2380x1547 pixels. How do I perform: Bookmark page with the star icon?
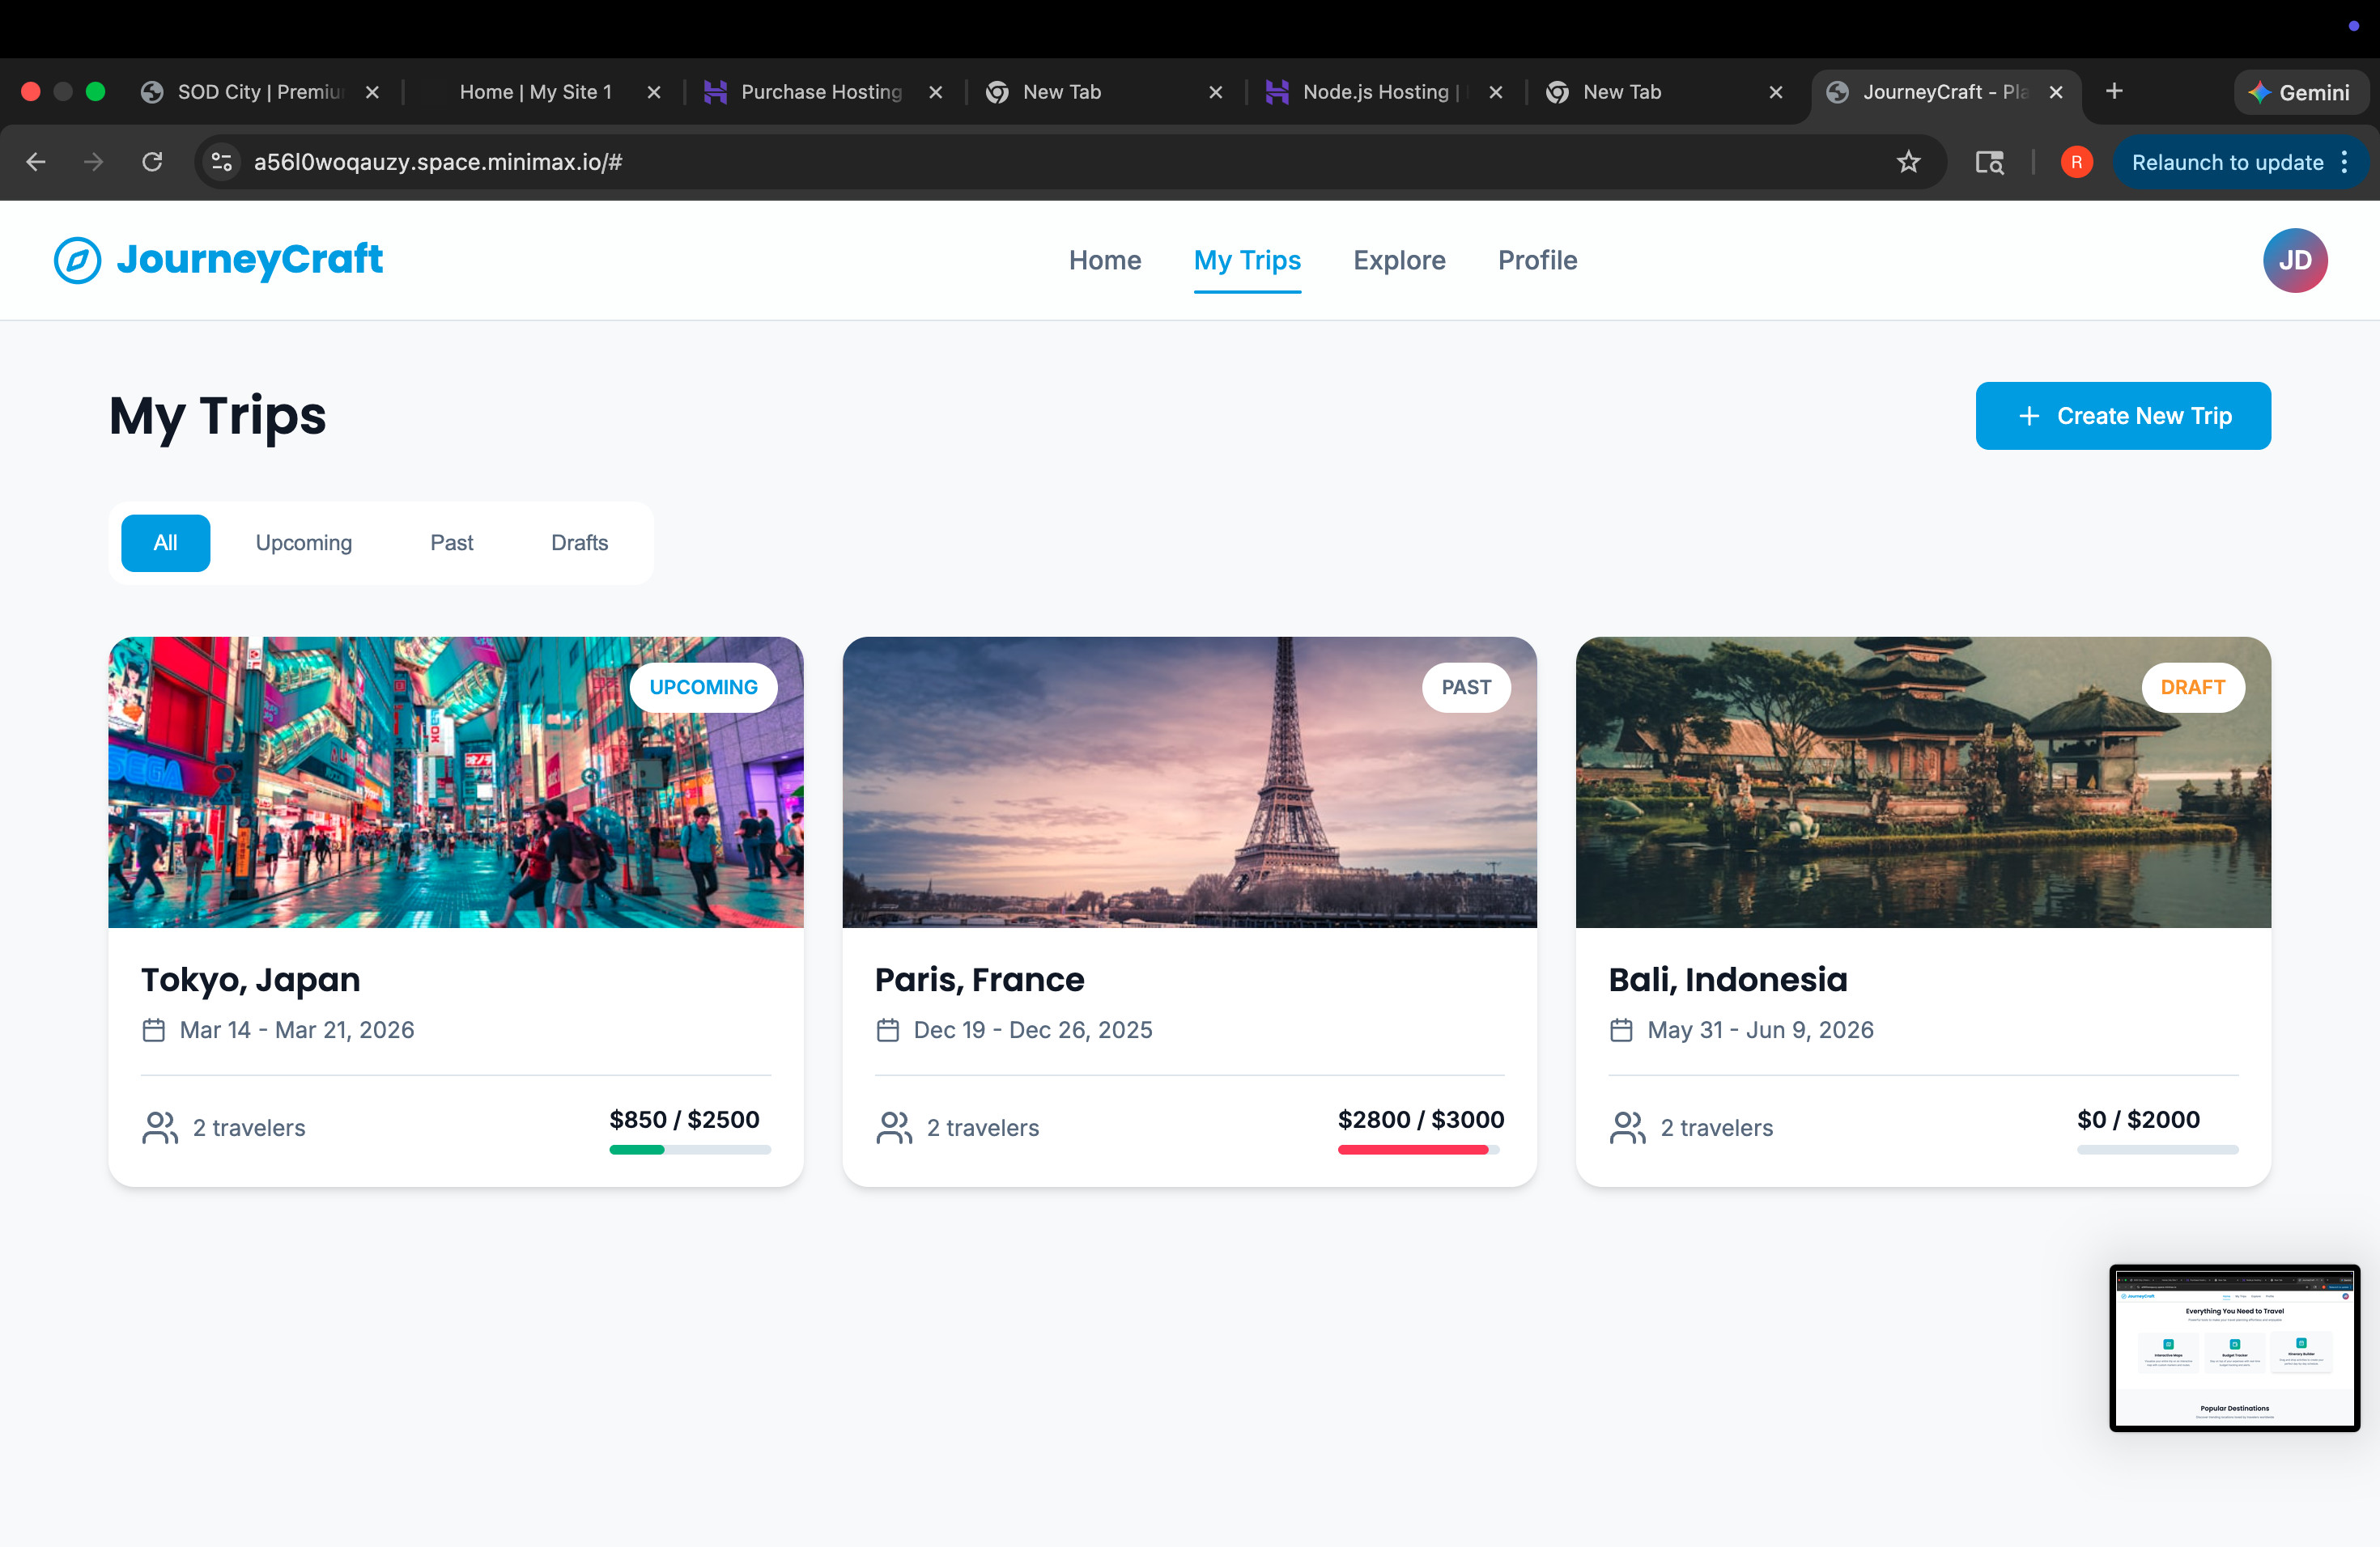click(1908, 162)
